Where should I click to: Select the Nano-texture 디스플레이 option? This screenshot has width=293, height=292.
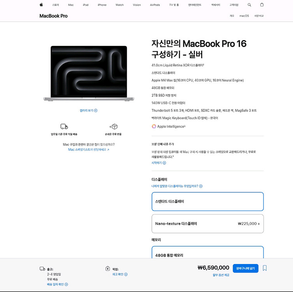207,223
